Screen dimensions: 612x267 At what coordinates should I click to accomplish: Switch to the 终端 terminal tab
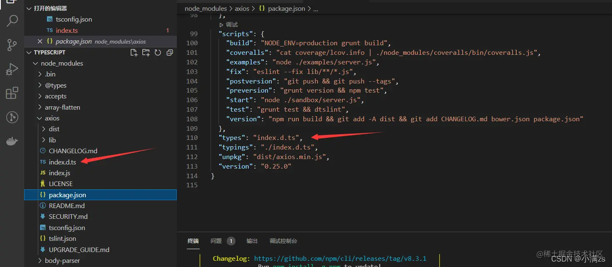(193, 241)
